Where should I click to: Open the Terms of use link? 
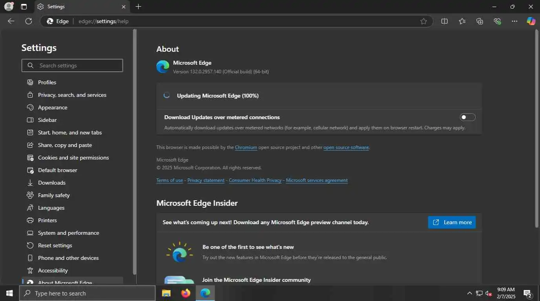tap(170, 180)
